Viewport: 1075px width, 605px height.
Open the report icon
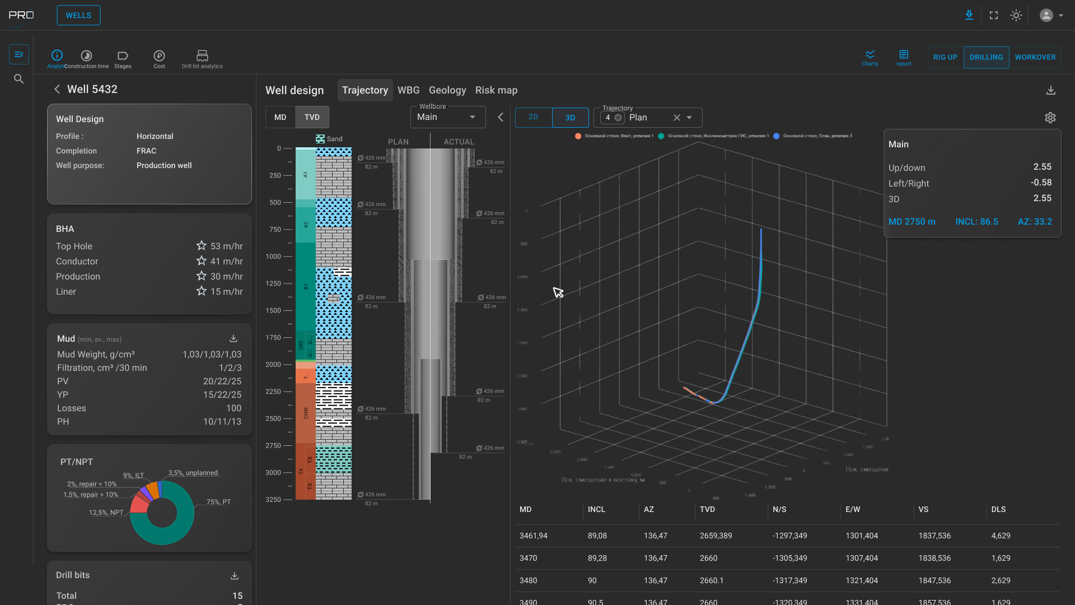(x=904, y=54)
